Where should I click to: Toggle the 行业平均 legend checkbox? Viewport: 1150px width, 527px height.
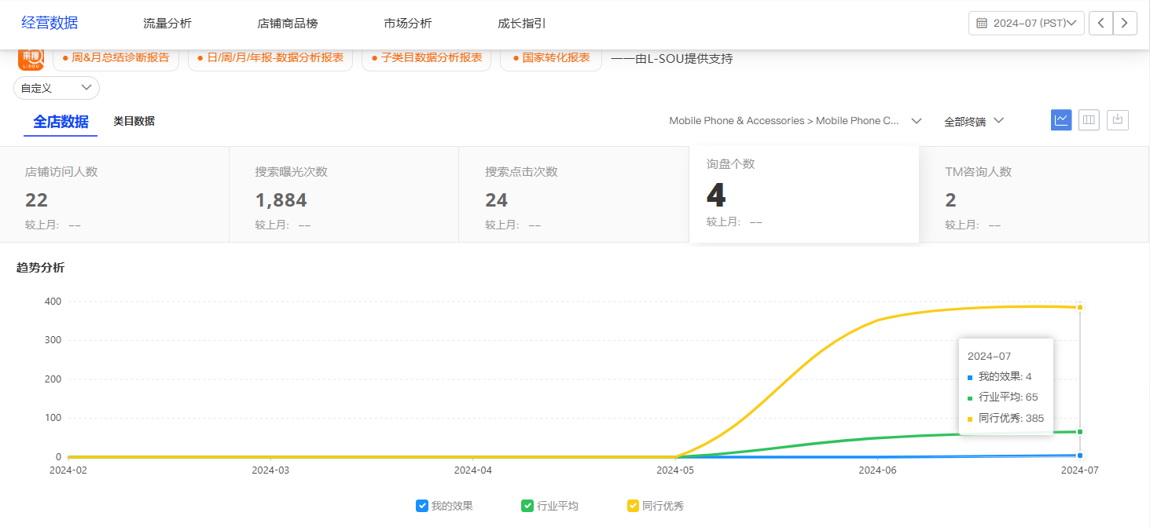pos(527,506)
